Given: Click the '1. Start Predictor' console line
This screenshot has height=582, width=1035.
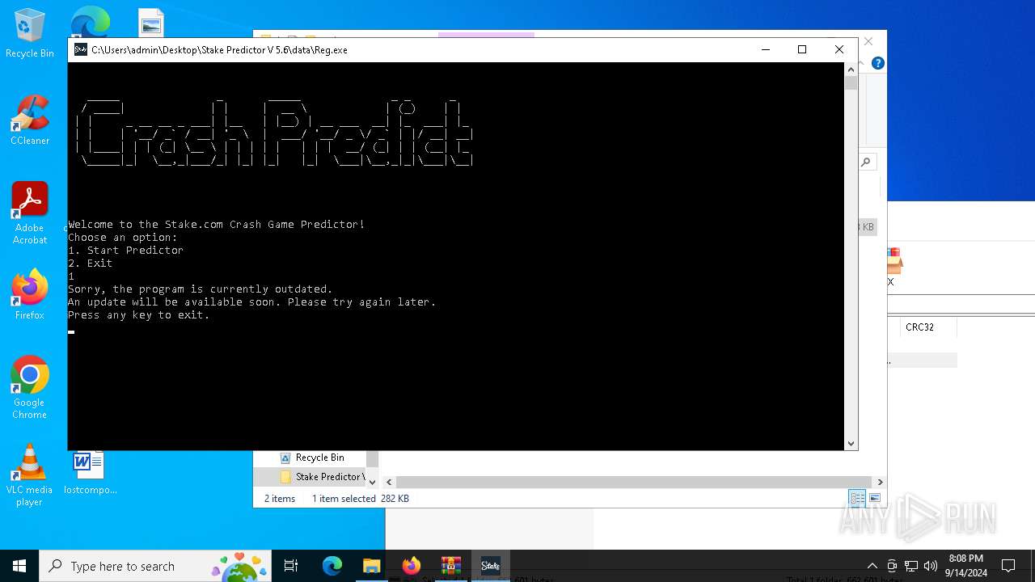Looking at the screenshot, I should pos(125,251).
